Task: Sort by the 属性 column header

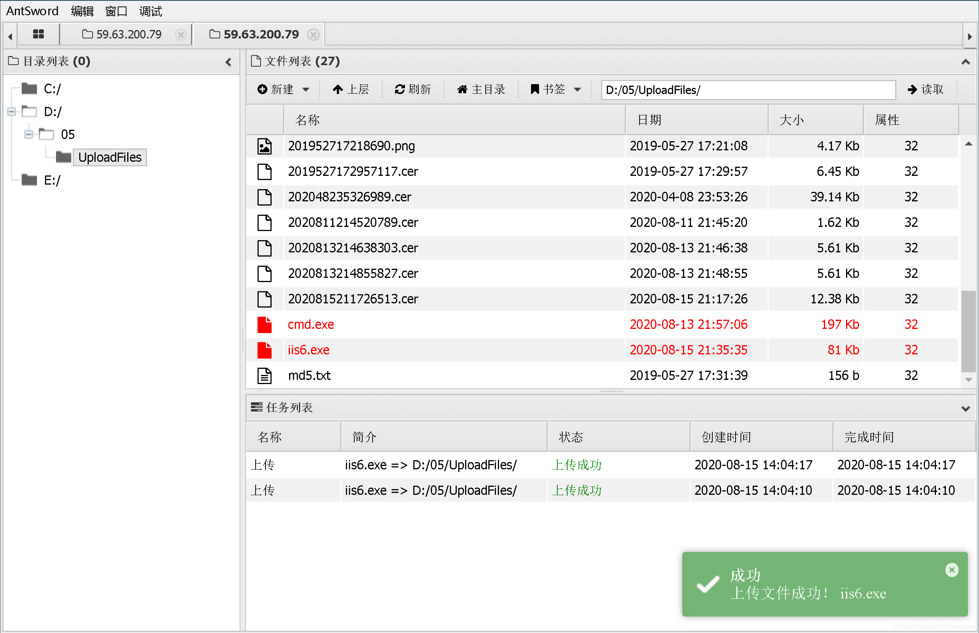Action: pos(911,120)
